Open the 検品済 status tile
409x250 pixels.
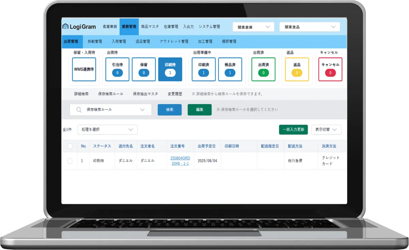coord(230,69)
